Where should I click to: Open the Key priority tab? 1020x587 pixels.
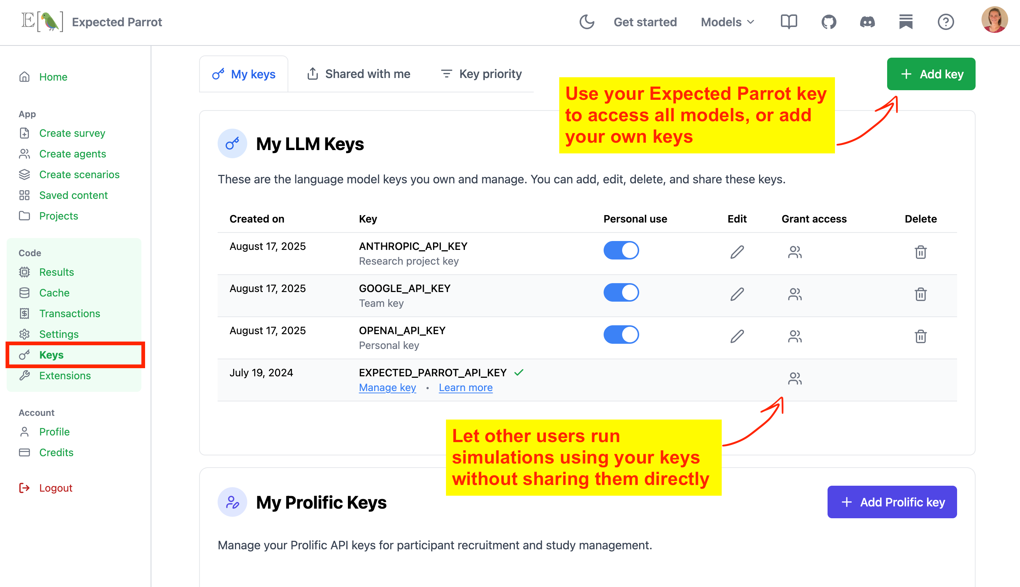click(481, 74)
